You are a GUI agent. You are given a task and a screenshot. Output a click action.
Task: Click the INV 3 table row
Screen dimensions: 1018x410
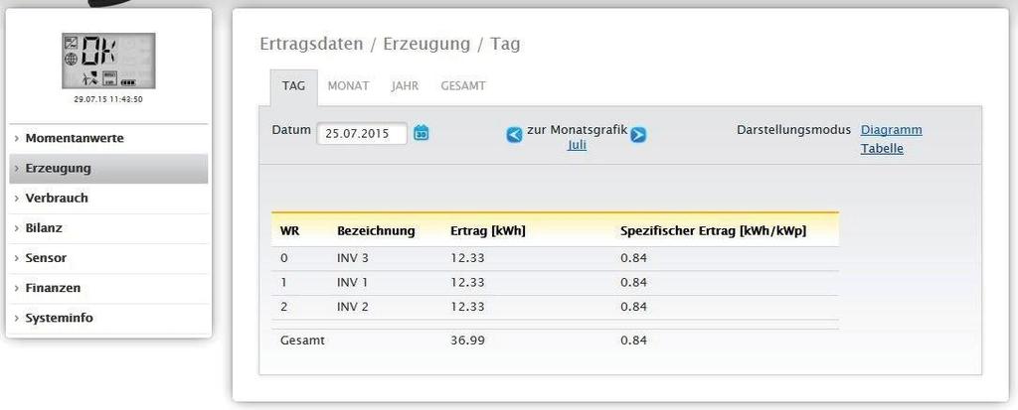(x=353, y=258)
